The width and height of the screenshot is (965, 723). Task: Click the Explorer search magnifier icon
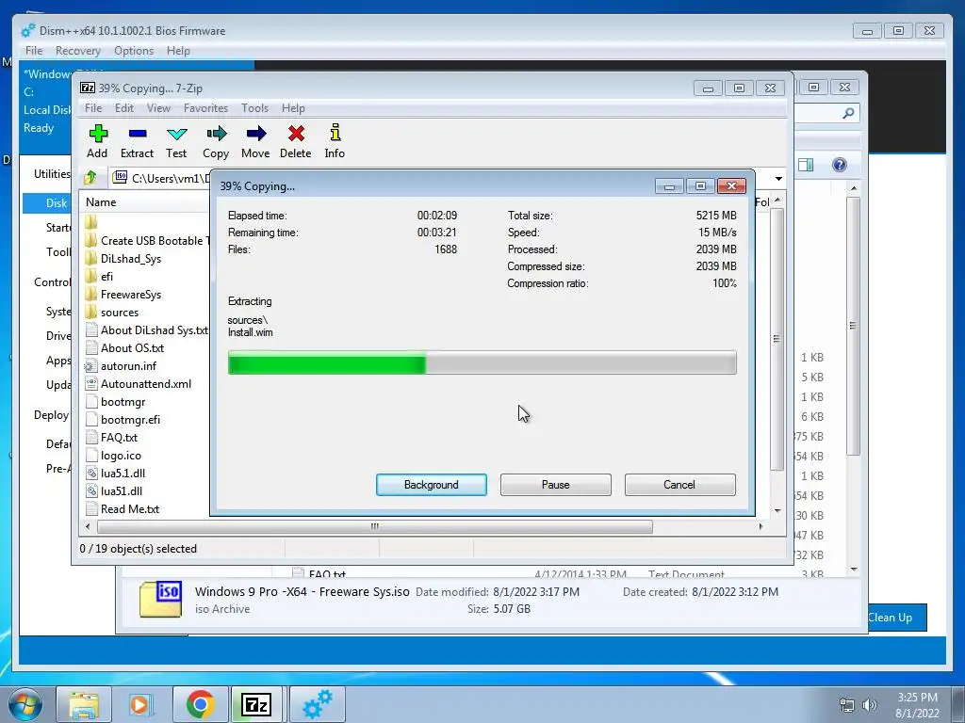coord(848,113)
